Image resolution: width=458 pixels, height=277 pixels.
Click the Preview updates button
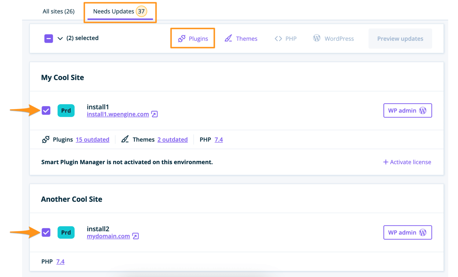coord(400,38)
